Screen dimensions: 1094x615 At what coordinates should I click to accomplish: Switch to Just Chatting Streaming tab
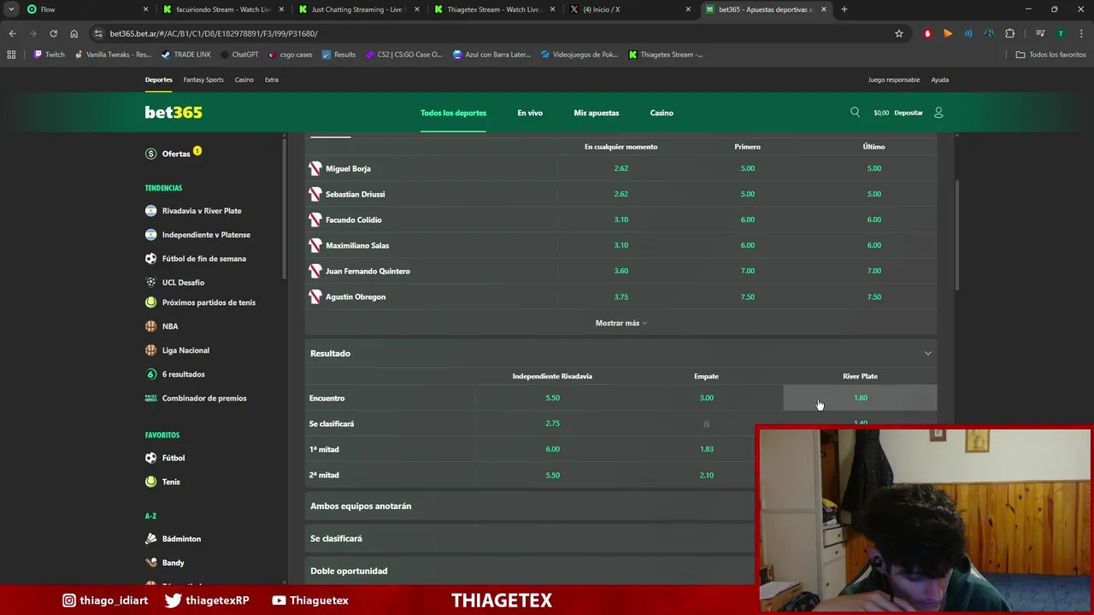(x=359, y=9)
